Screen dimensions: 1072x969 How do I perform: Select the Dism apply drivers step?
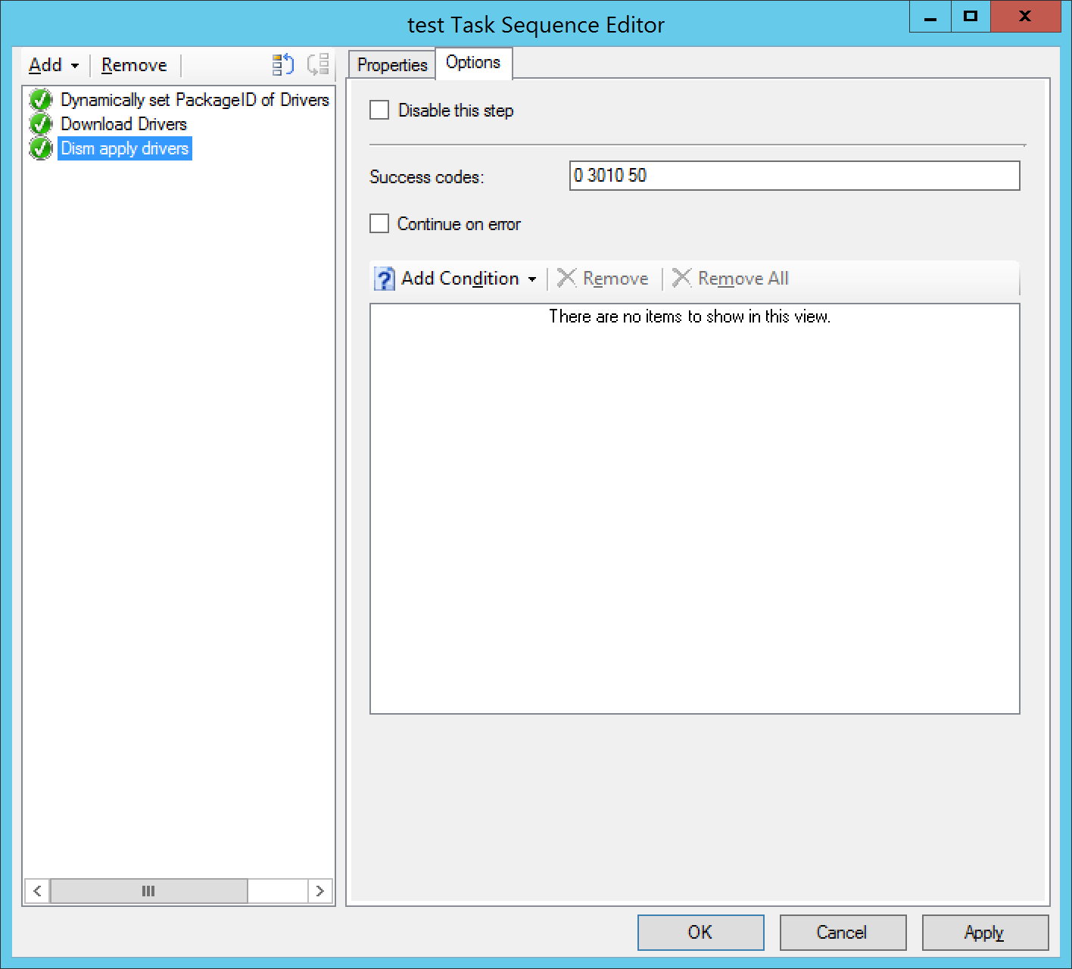point(125,148)
